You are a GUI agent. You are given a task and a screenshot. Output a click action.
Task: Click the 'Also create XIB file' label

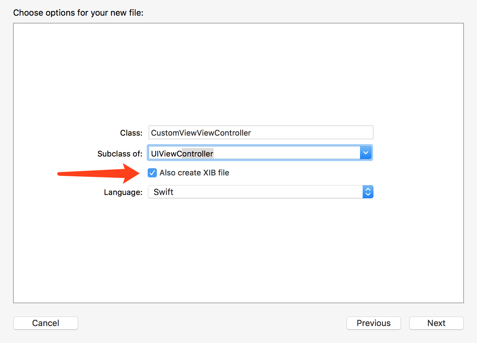tap(194, 173)
